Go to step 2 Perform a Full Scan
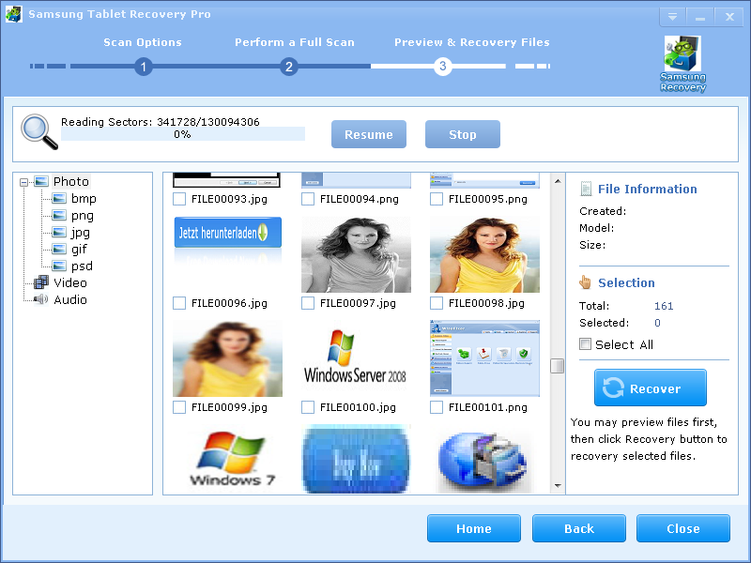 pyautogui.click(x=289, y=67)
